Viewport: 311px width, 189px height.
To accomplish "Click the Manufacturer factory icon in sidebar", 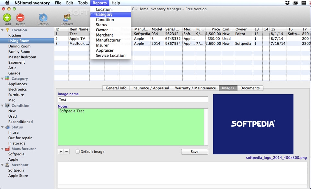I will click(7, 149).
